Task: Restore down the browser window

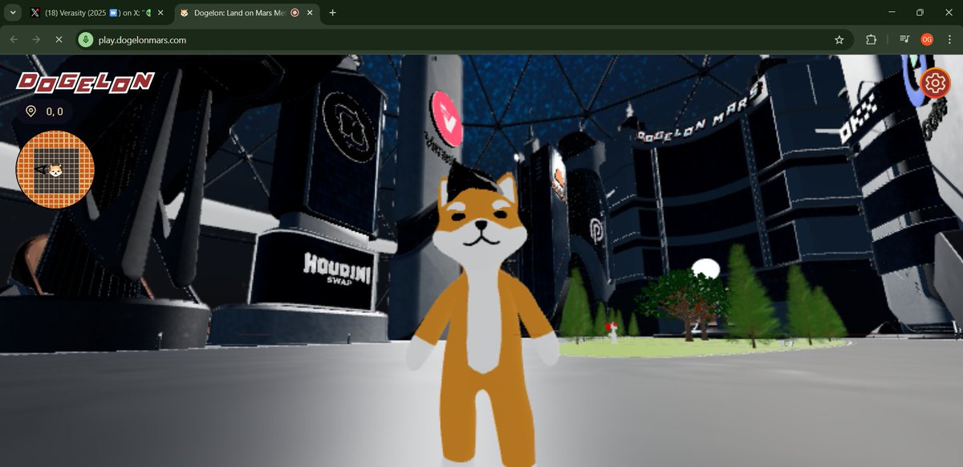Action: pyautogui.click(x=920, y=13)
